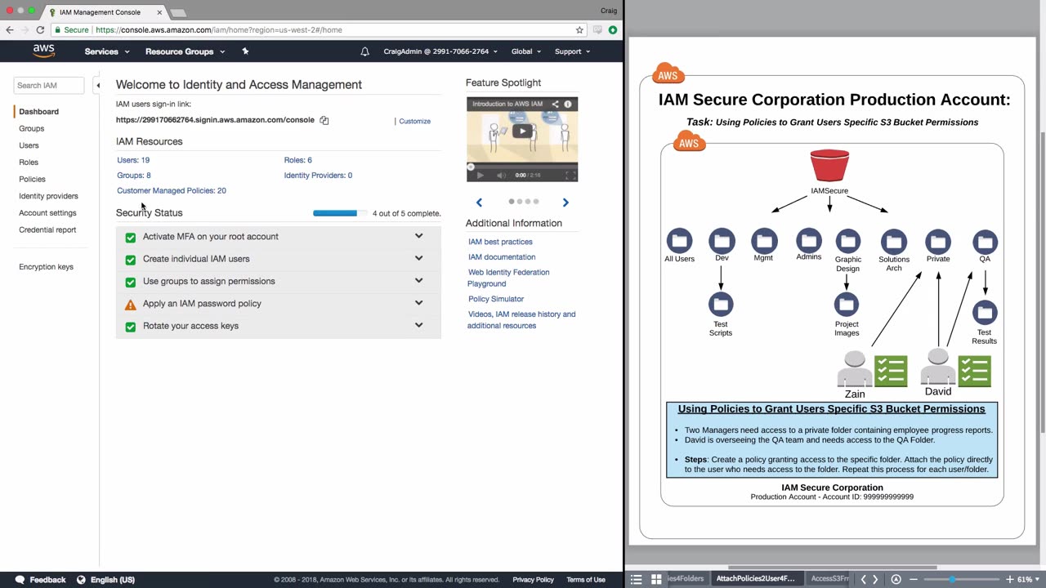This screenshot has width=1046, height=588.
Task: Go to Roles in the IAM sidebar
Action: click(x=29, y=163)
